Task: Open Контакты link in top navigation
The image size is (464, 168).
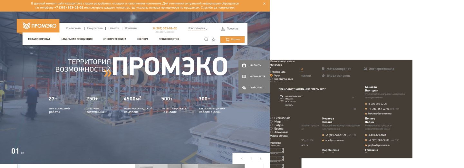Action: [131, 28]
